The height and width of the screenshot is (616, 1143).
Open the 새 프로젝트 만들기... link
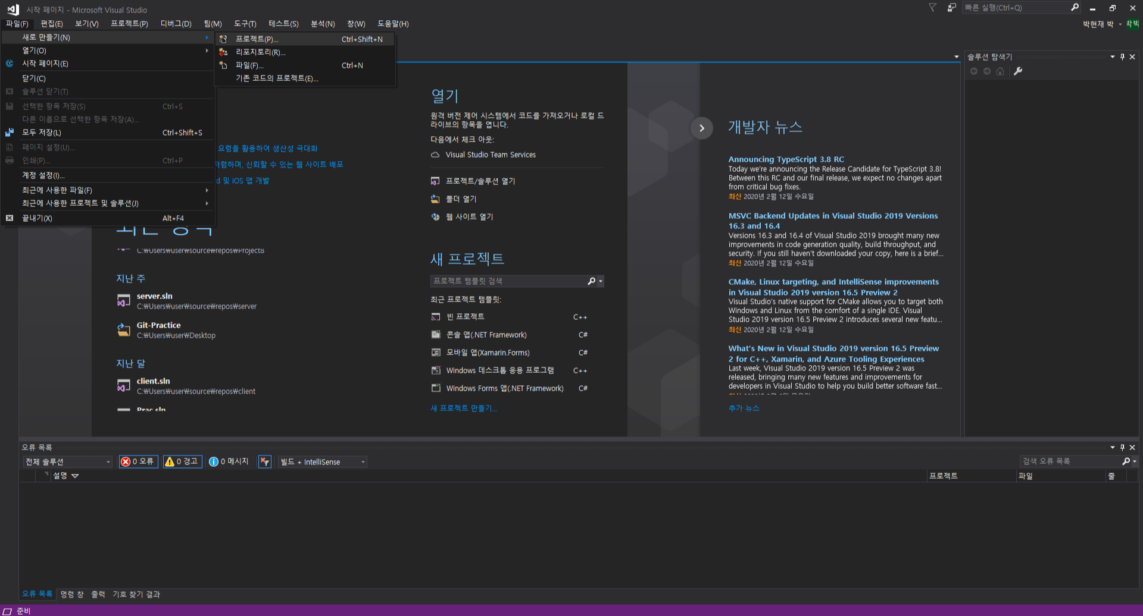point(464,408)
